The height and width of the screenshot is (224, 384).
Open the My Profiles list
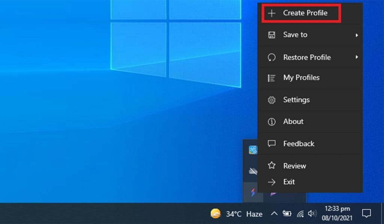point(301,78)
